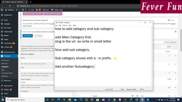
Task: Open a new browser tab
Action: click(31, 2)
